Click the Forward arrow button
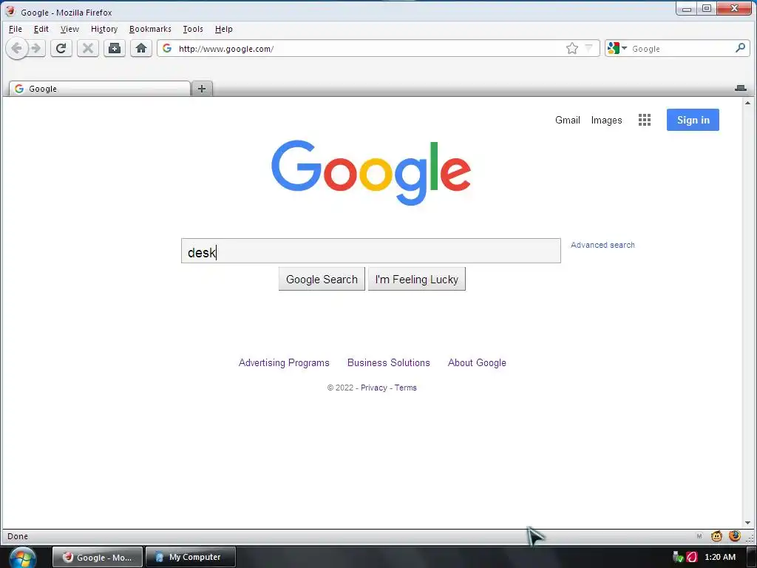Image resolution: width=757 pixels, height=568 pixels. [37, 48]
